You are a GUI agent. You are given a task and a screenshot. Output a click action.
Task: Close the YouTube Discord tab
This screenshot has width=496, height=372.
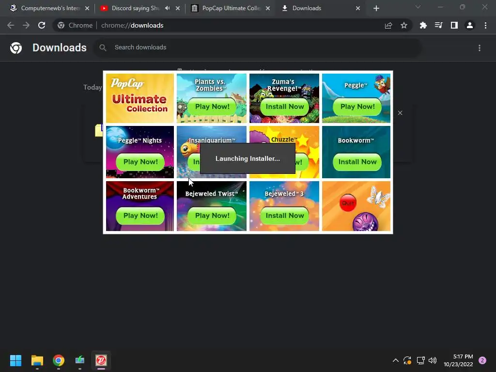[x=178, y=8]
